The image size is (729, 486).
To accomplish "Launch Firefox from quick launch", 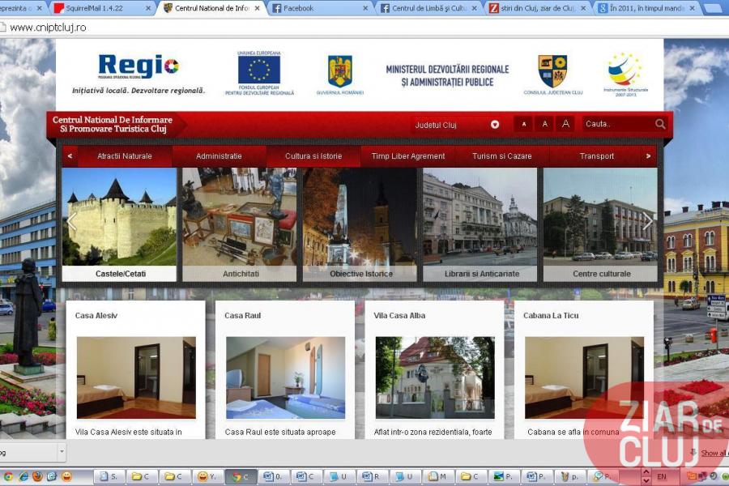I will pyautogui.click(x=37, y=476).
